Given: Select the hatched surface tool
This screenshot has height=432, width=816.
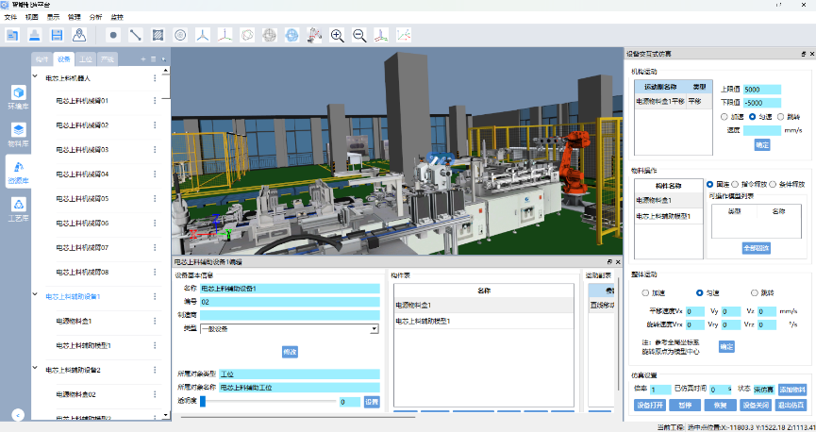Looking at the screenshot, I should tap(158, 36).
